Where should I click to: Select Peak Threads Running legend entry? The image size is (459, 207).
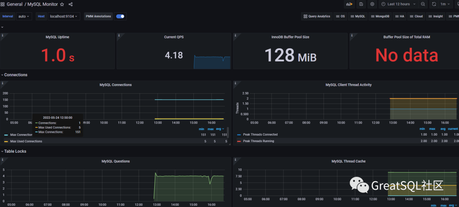pos(258,141)
